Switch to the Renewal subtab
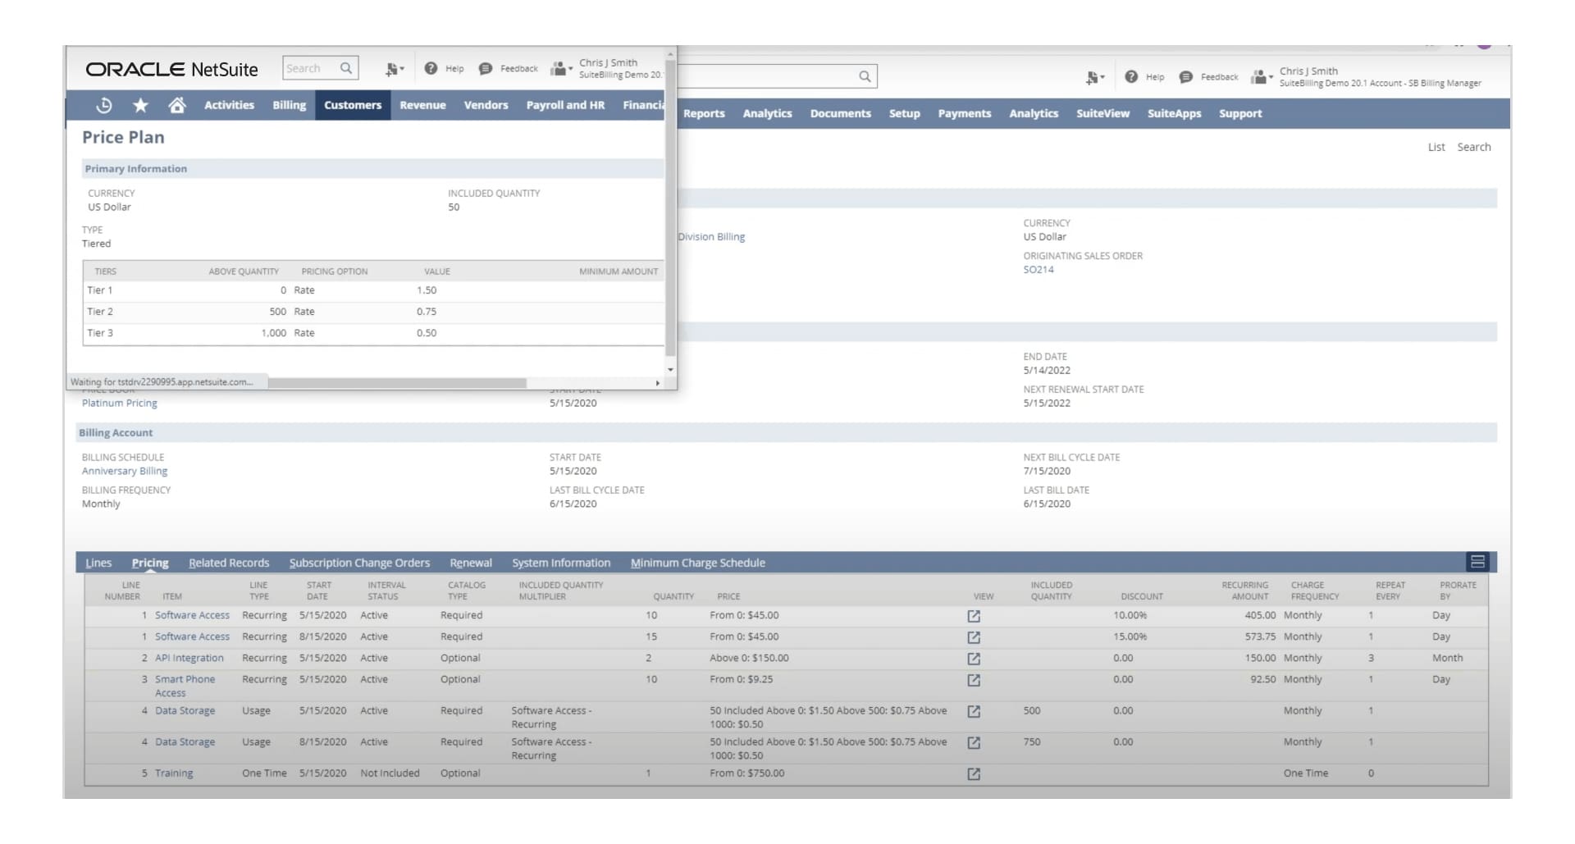Image resolution: width=1575 pixels, height=844 pixels. click(471, 563)
